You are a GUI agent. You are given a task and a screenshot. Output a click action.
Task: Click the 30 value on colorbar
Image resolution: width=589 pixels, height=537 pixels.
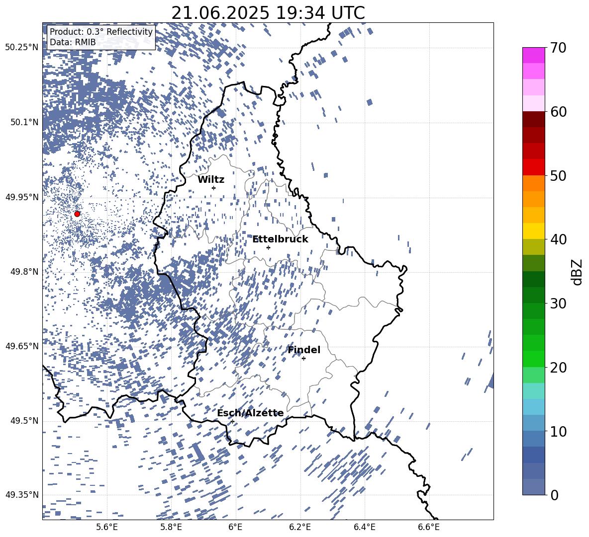[558, 304]
